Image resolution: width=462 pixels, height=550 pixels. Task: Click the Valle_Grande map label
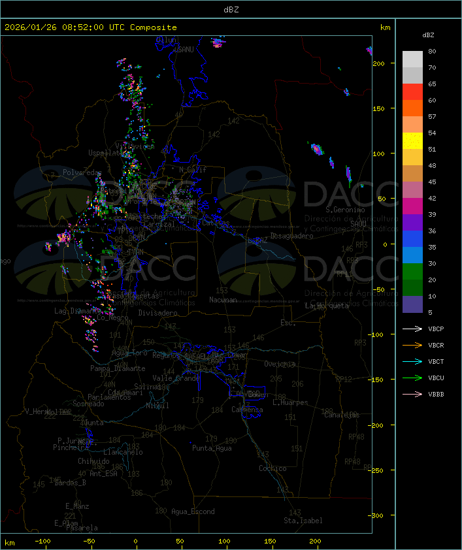tap(176, 378)
